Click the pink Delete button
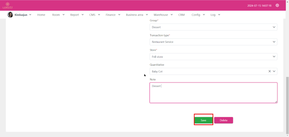This screenshot has height=137, width=289. pos(224,120)
